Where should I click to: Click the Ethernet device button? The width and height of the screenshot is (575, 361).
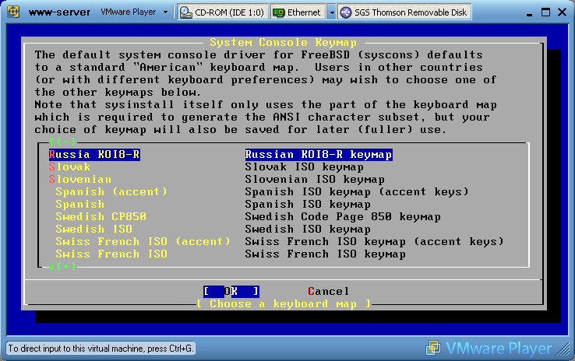(298, 12)
